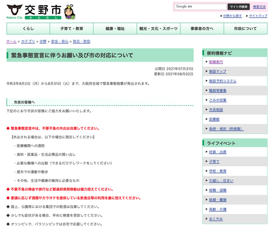Focus the Google site search field

click(x=200, y=7)
